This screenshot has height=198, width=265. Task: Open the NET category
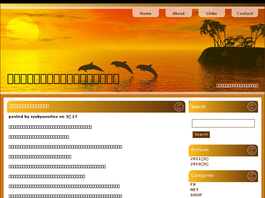pos(194,190)
